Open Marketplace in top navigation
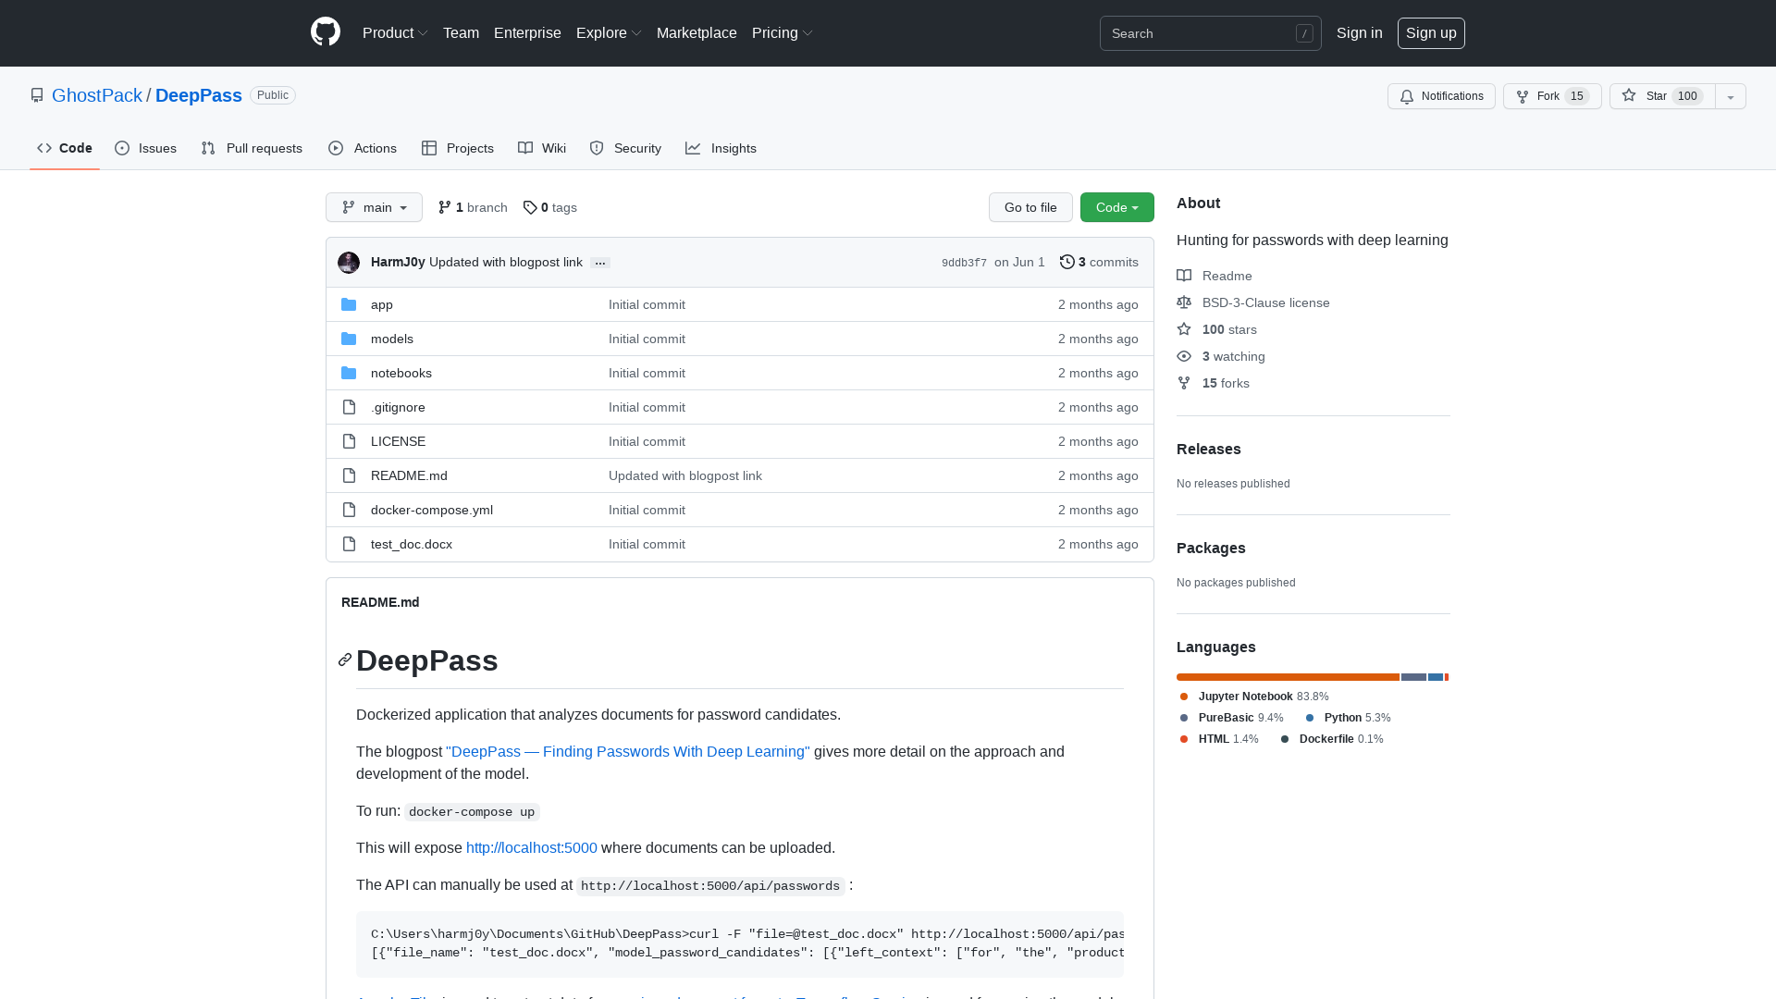This screenshot has height=999, width=1776. [697, 32]
